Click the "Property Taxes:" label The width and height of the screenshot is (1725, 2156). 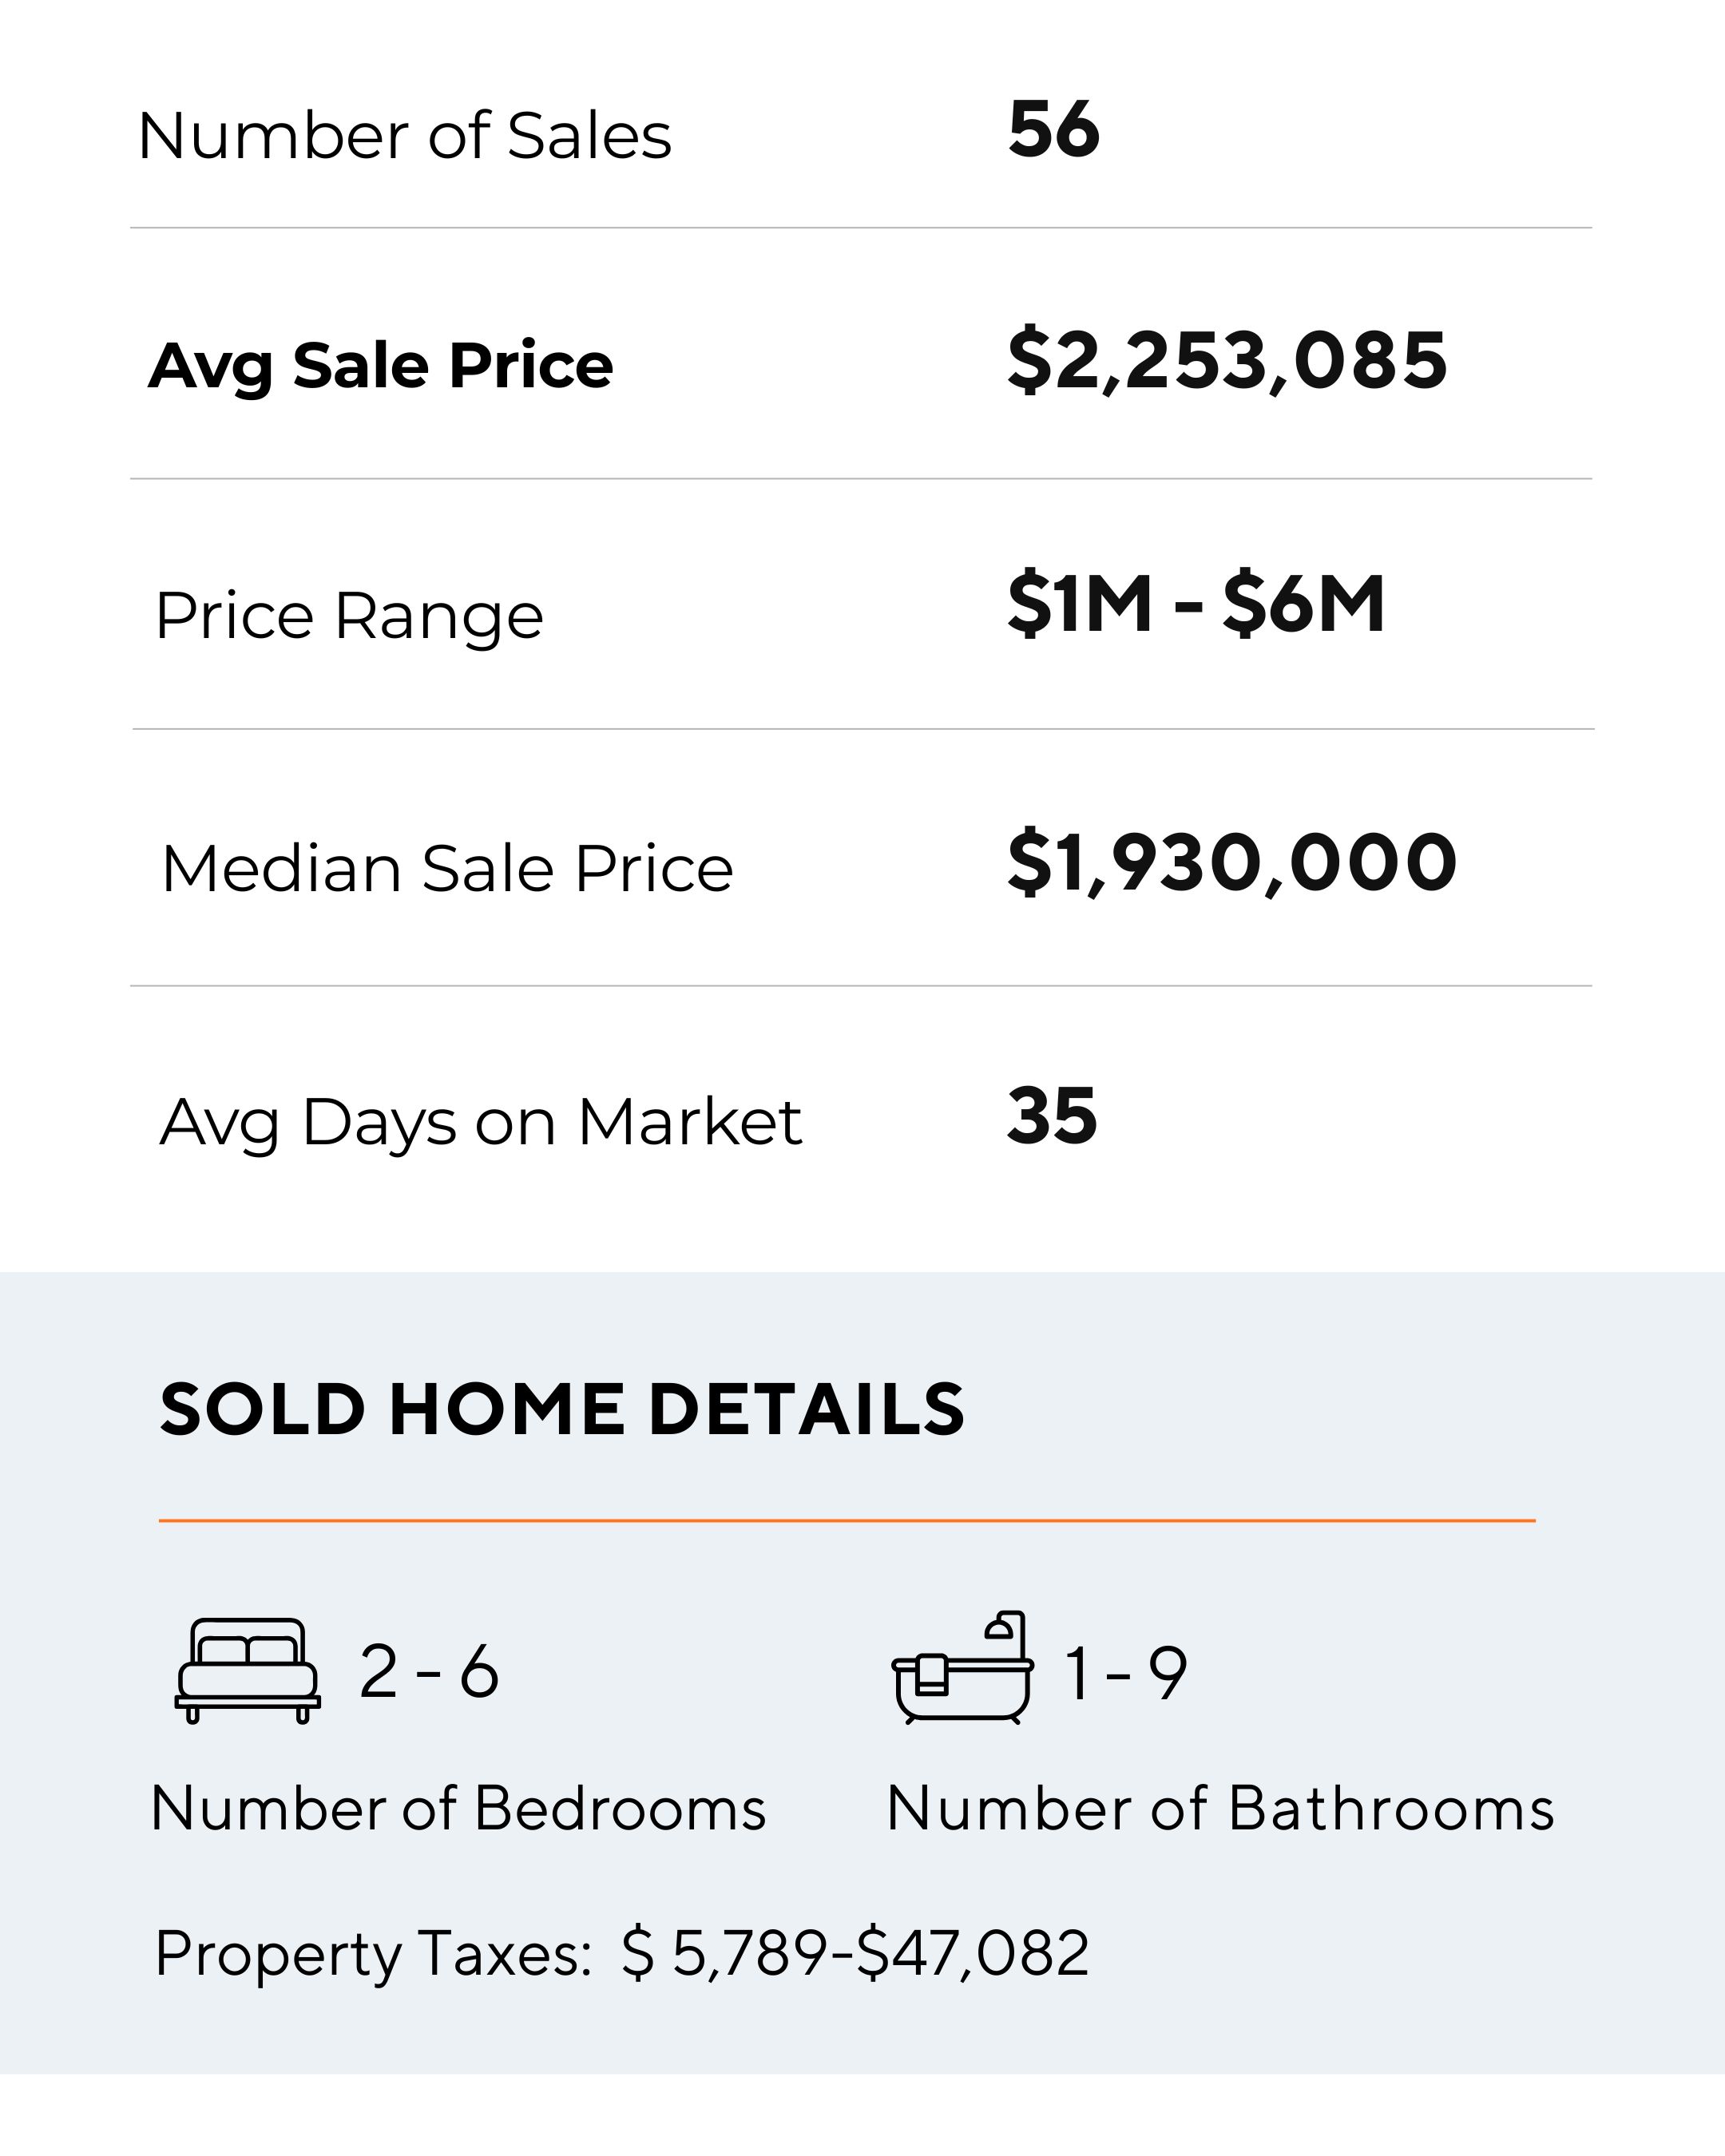coord(374,1953)
